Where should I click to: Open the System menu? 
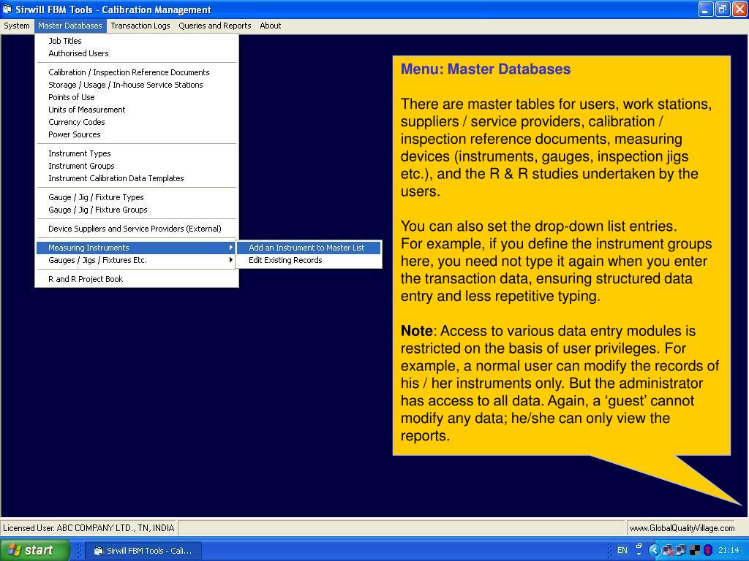pos(17,26)
